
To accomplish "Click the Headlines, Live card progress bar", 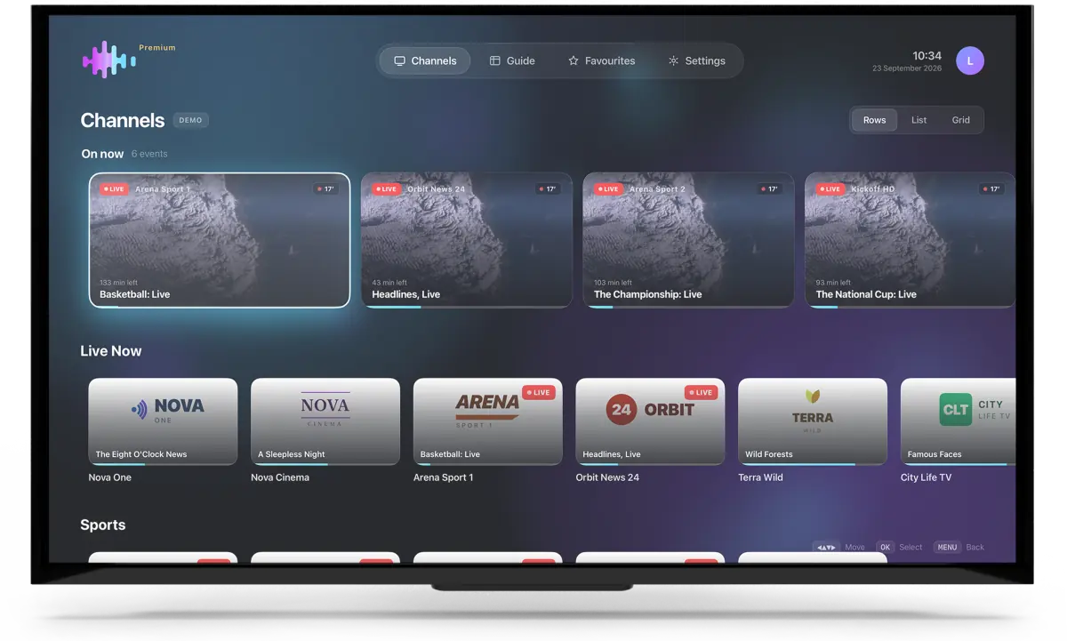I will (x=466, y=307).
